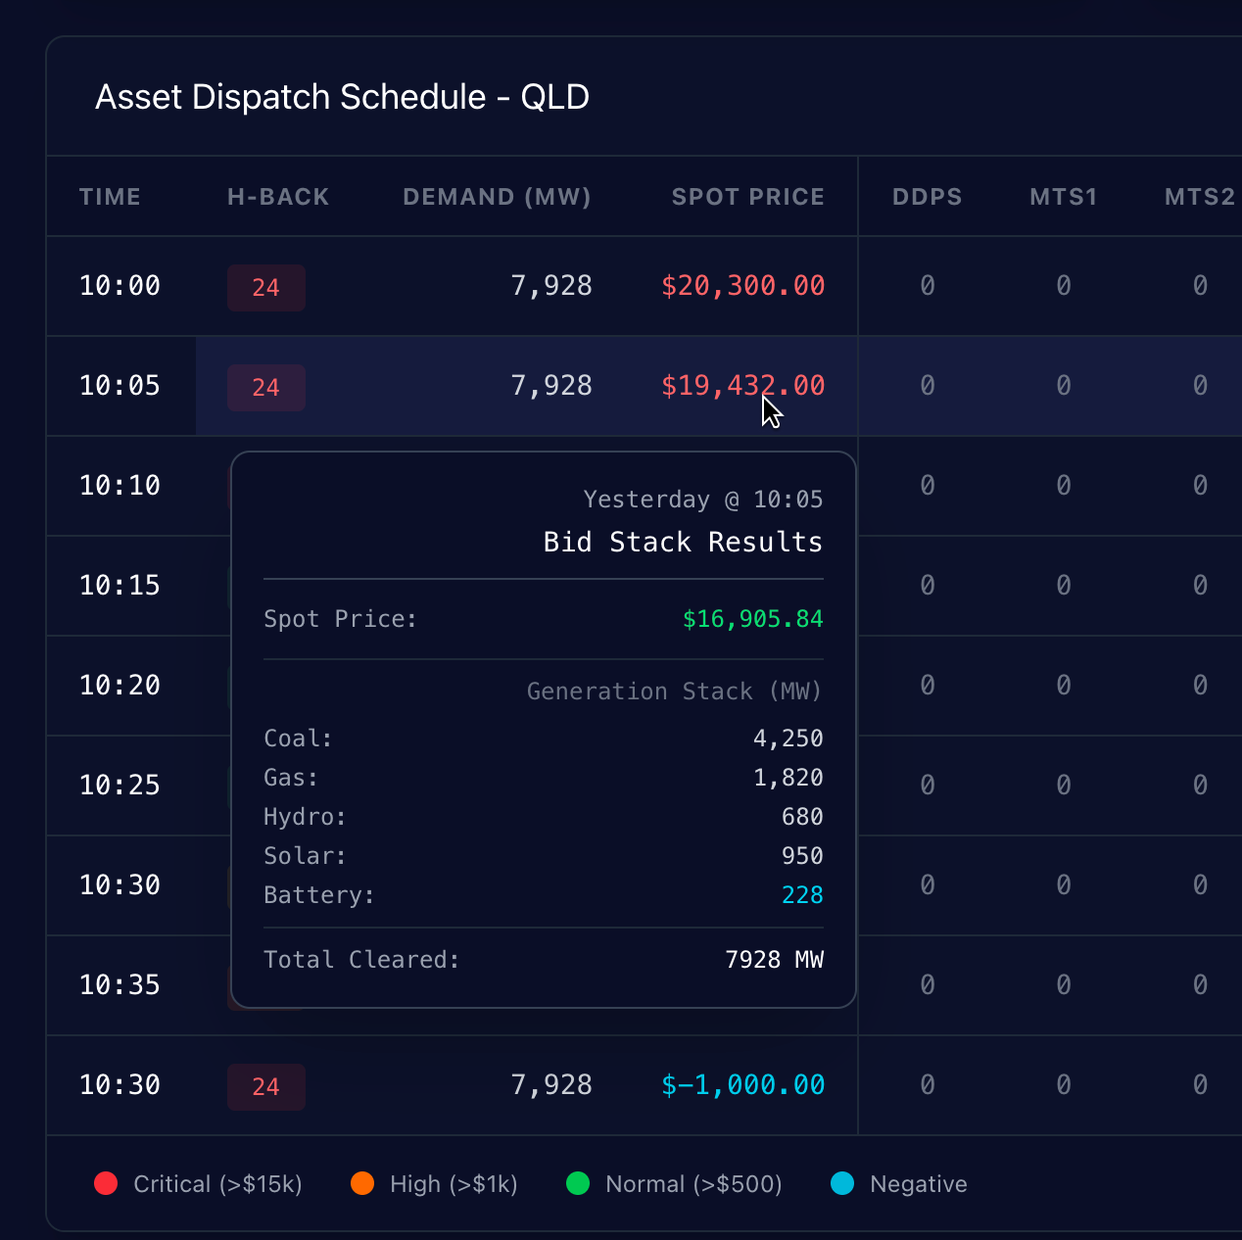Click the orange High legend dot

pos(362,1183)
